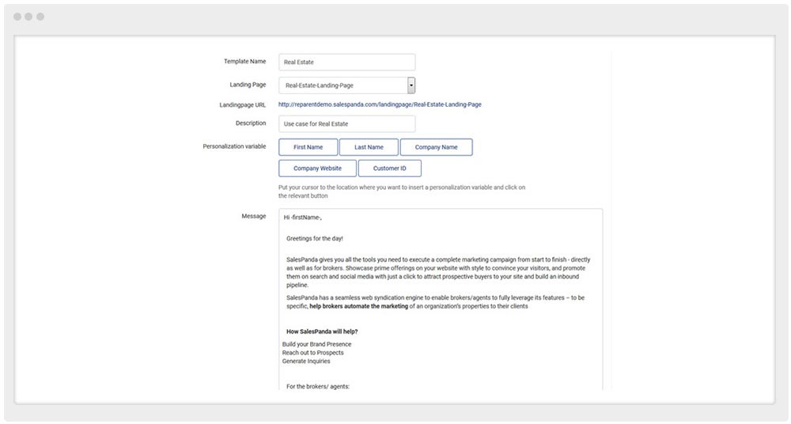Click the Template Name input field
The height and width of the screenshot is (424, 791).
[x=347, y=62]
